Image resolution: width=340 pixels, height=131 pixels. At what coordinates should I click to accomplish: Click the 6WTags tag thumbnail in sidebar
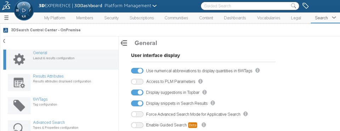pyautogui.click(x=19, y=106)
